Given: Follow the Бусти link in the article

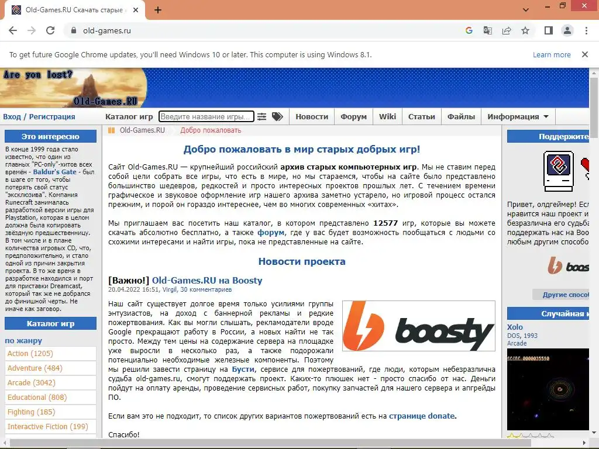Looking at the screenshot, I should click(243, 369).
